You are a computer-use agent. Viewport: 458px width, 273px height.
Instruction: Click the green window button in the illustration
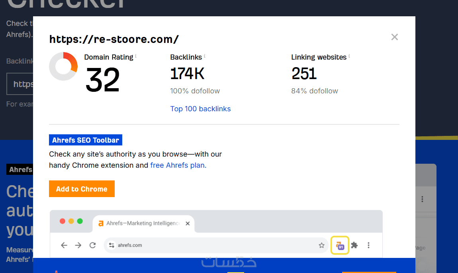pyautogui.click(x=80, y=221)
